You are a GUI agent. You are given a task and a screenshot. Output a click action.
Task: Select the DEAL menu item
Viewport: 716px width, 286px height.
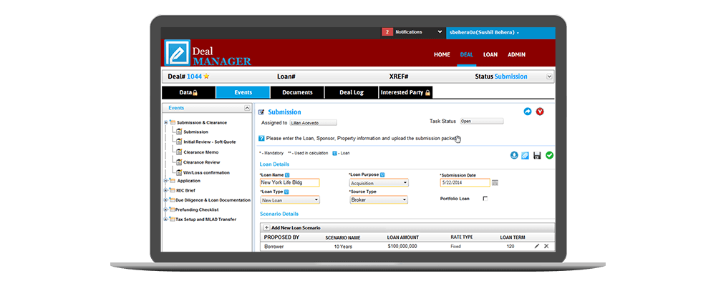coord(467,55)
